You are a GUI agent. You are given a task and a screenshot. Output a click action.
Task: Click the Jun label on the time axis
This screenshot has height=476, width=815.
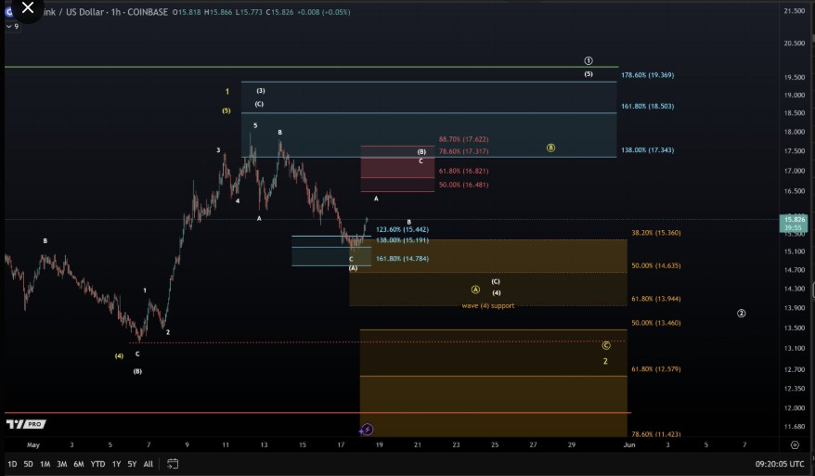(x=629, y=444)
